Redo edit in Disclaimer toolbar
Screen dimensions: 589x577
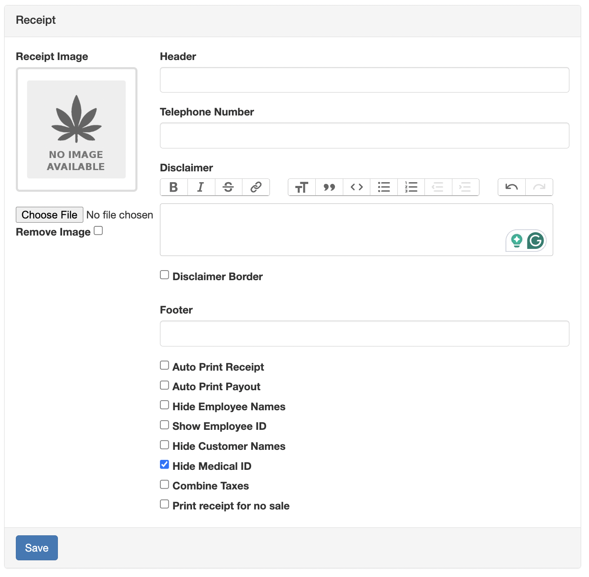pyautogui.click(x=539, y=187)
